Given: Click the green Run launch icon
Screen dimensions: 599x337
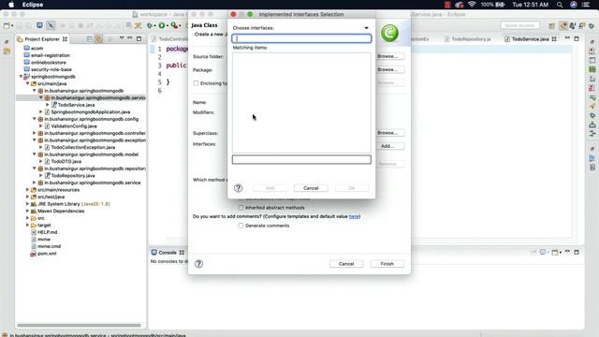Looking at the screenshot, I should pyautogui.click(x=162, y=25).
